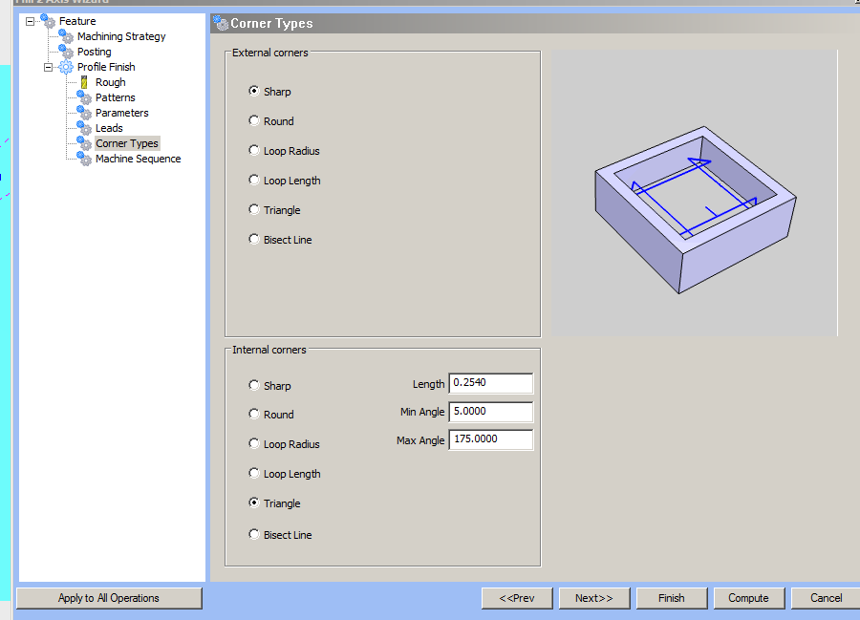Click the Feature gear icon
The image size is (860, 620).
click(x=47, y=21)
